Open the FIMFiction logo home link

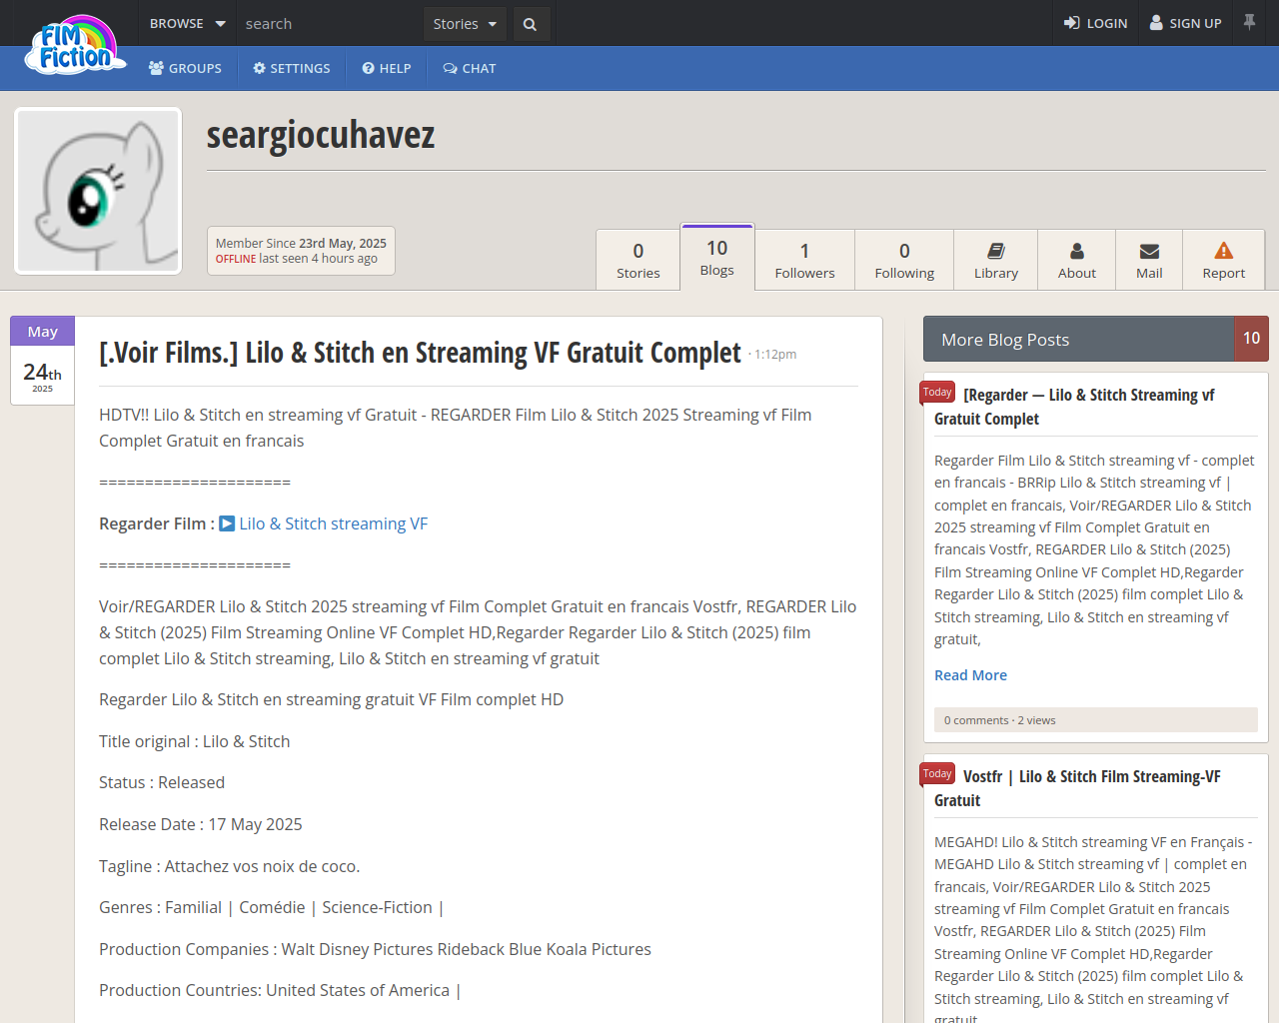pos(75,45)
